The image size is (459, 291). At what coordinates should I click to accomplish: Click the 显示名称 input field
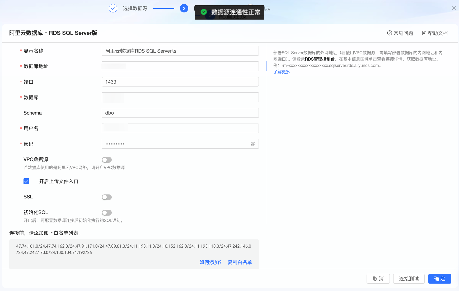point(180,51)
